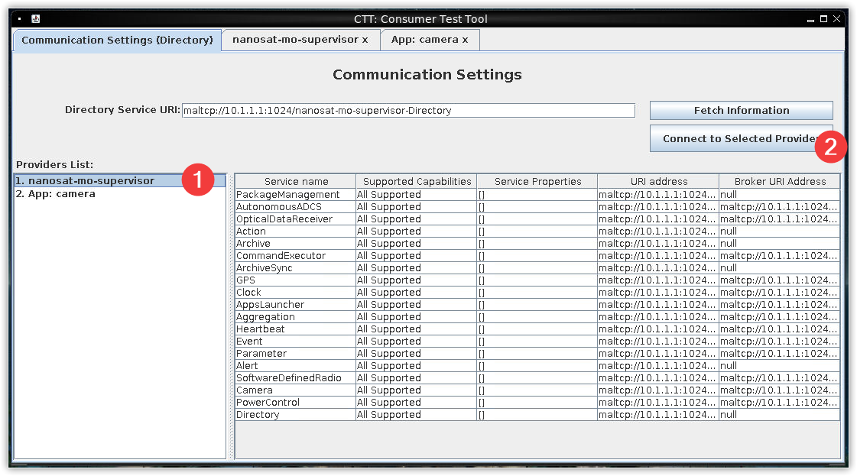Select the Communication Settings (Directory) tab
This screenshot has width=857, height=476.
click(117, 40)
